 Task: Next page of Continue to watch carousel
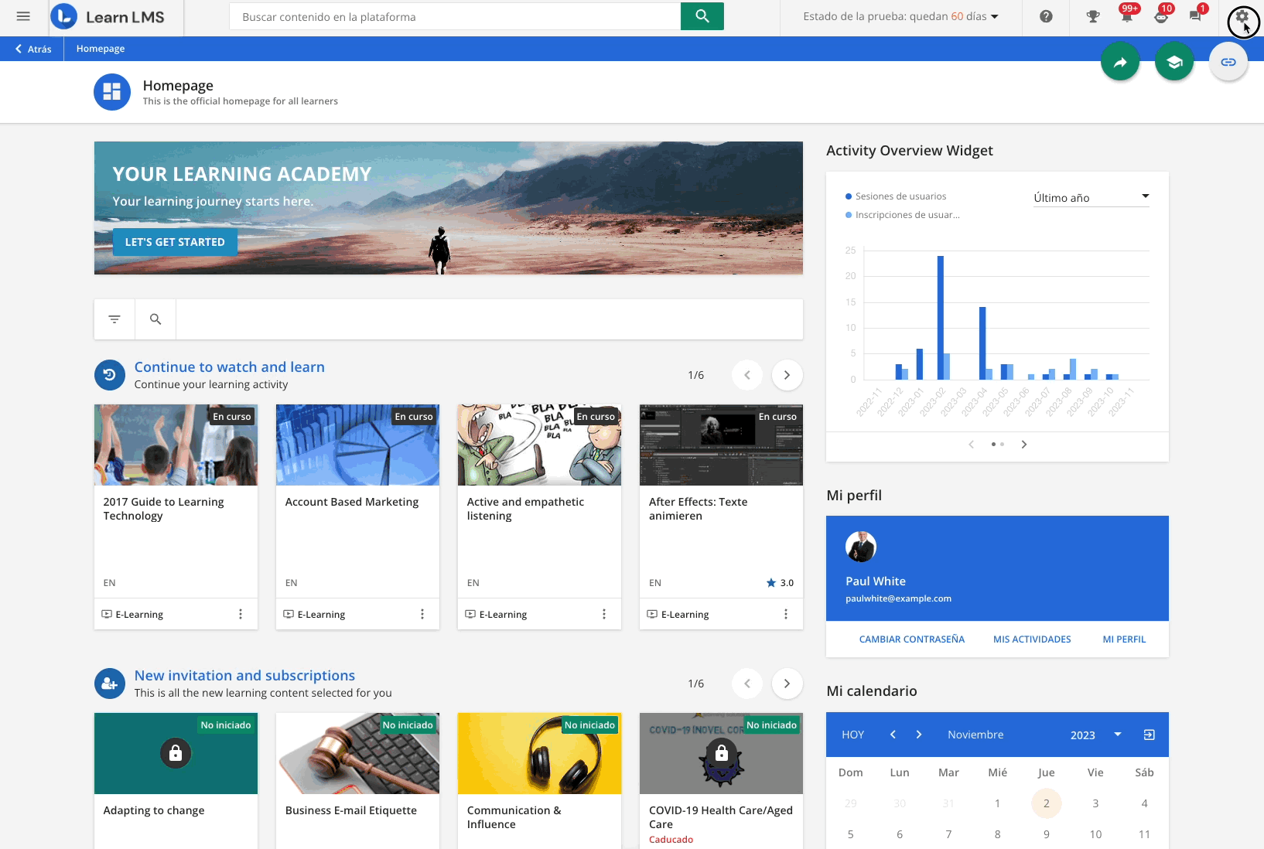coord(787,375)
